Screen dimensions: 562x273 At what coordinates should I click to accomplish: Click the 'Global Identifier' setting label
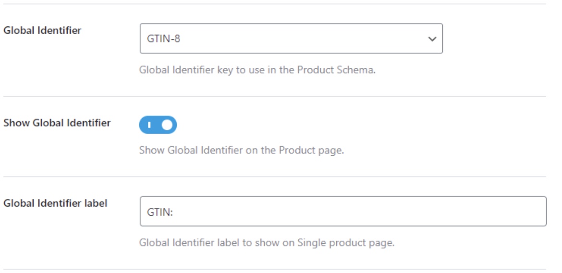click(x=42, y=30)
